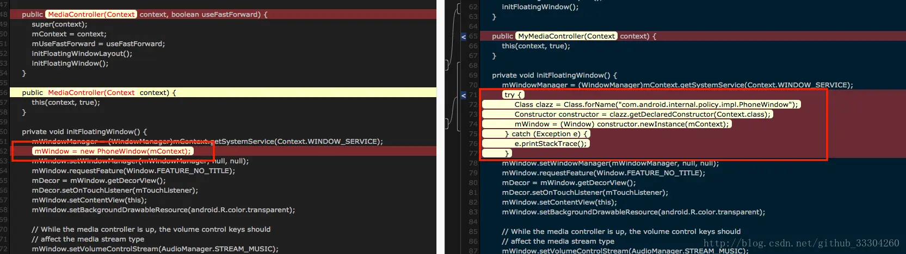The image size is (906, 254).
Task: Click '// While the media controller is up' comment, left pane
Action: [x=151, y=230]
